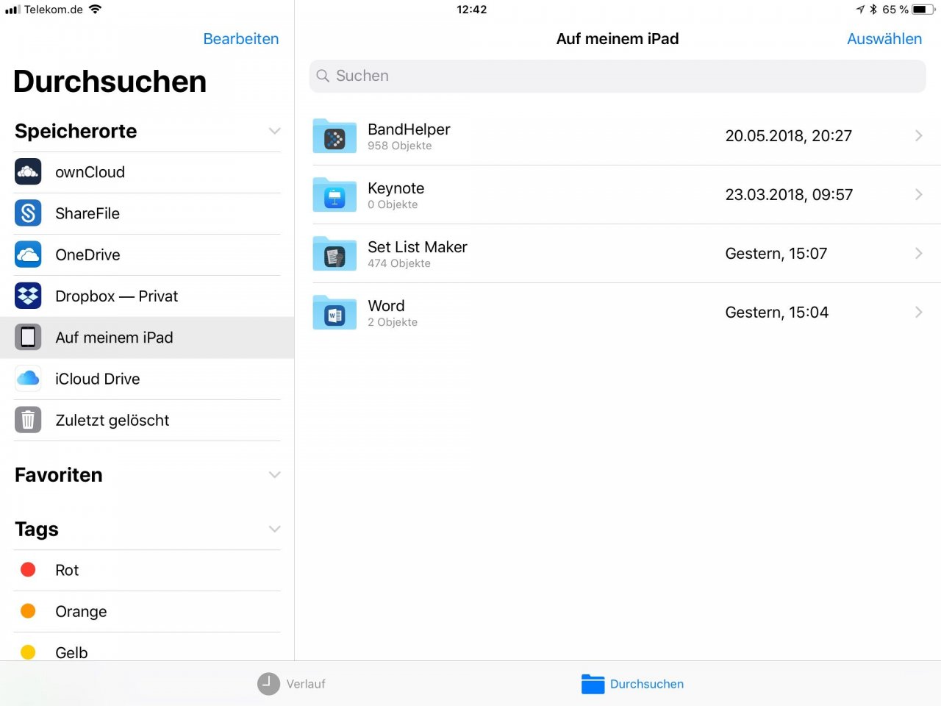
Task: Tap the Gelb tag label
Action: click(71, 652)
